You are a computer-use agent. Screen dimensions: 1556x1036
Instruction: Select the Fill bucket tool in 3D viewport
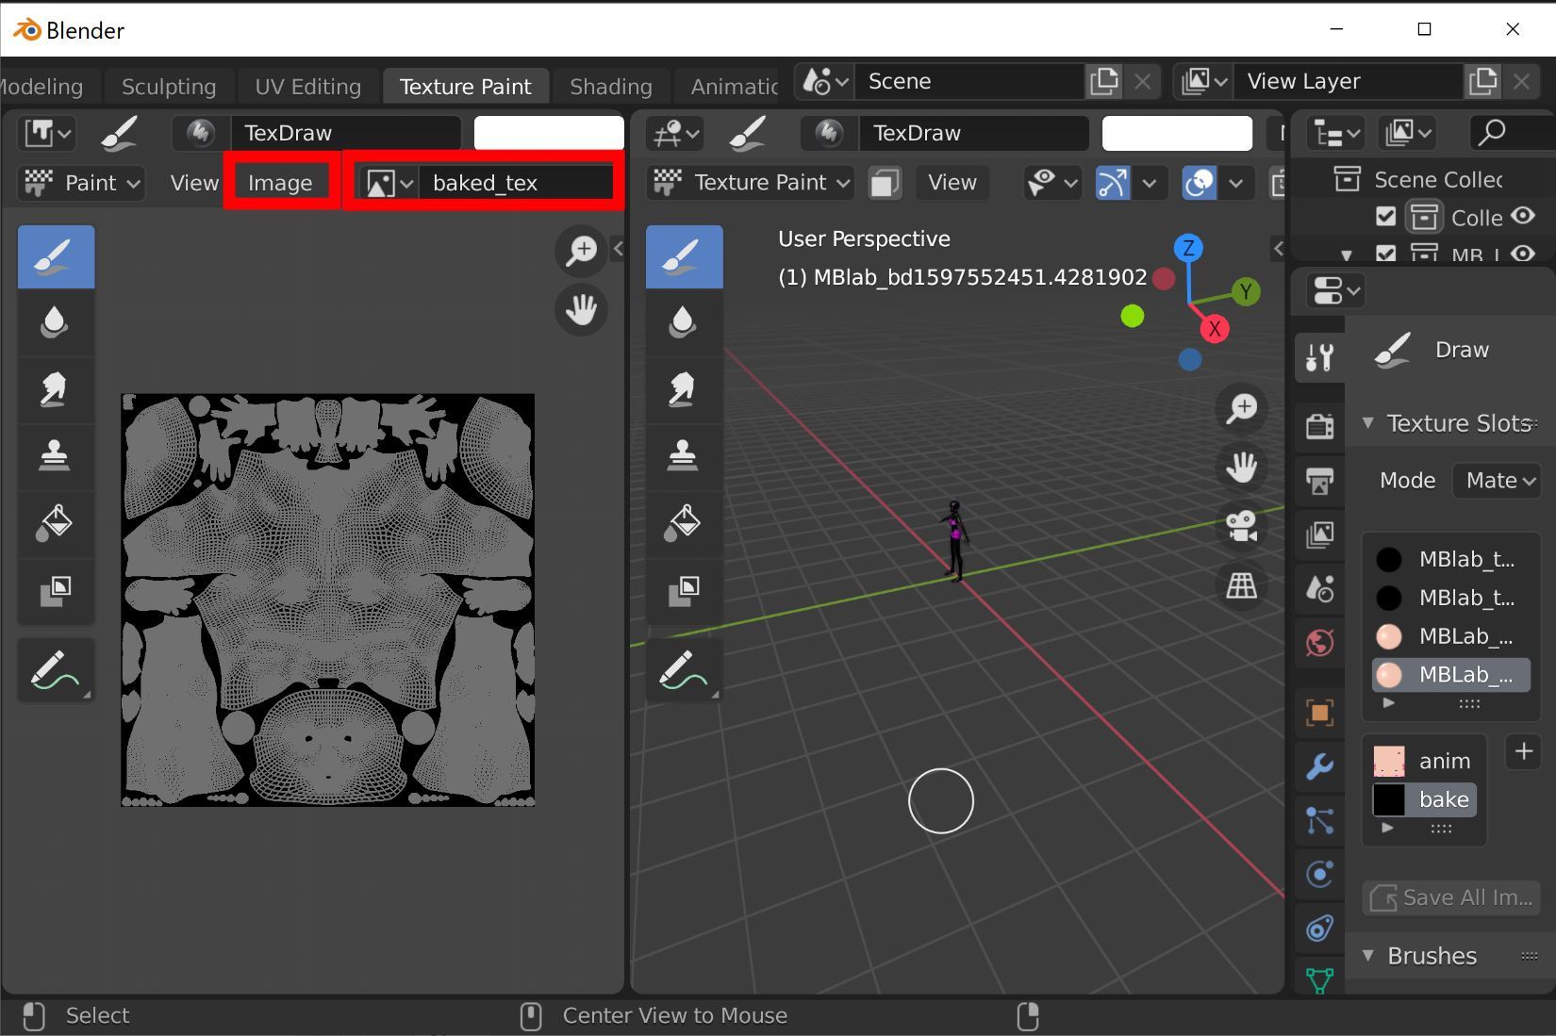(x=683, y=522)
